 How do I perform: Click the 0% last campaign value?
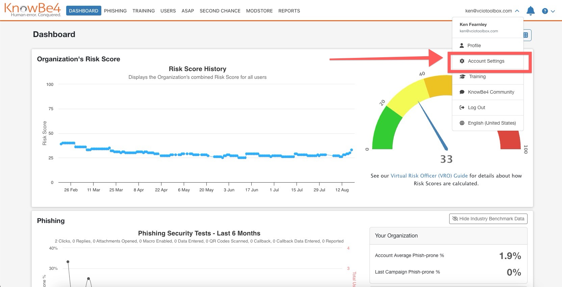pos(514,272)
